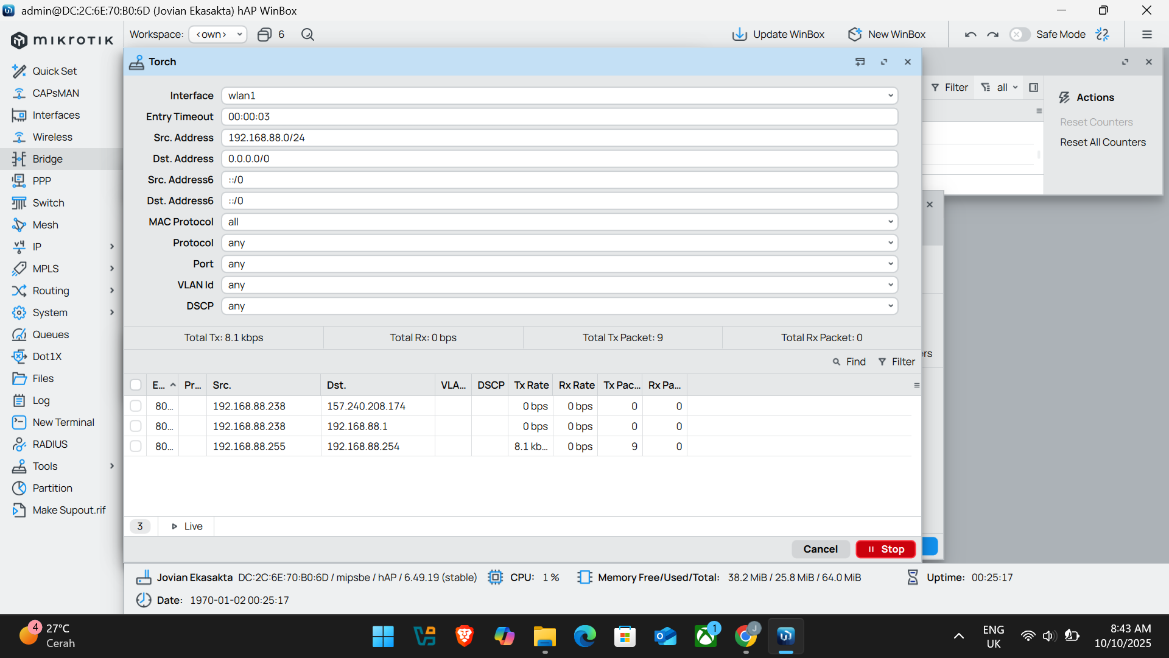The height and width of the screenshot is (658, 1169).
Task: Toggle Safe Mode switch
Action: 1020,35
